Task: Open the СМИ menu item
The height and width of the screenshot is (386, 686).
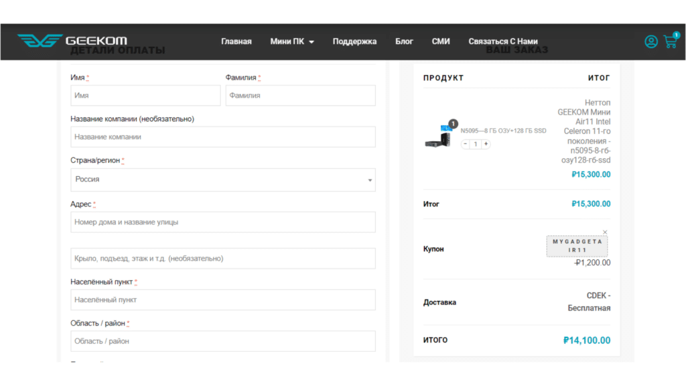Action: pos(441,42)
